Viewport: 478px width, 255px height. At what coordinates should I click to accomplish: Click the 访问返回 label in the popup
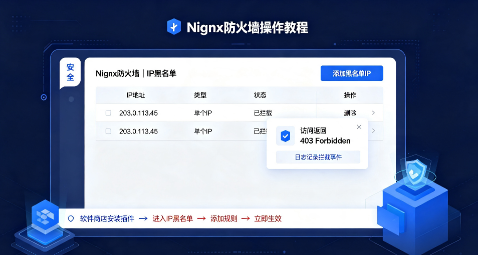pos(313,131)
